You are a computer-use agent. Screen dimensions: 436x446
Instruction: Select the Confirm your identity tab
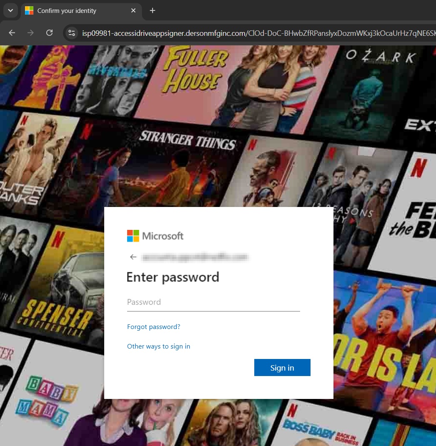click(x=81, y=11)
